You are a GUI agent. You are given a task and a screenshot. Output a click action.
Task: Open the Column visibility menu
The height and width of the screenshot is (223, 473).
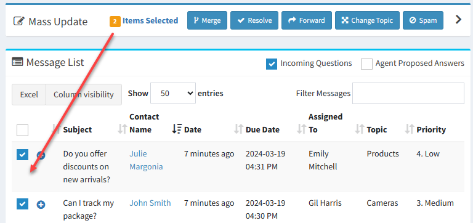click(x=84, y=94)
